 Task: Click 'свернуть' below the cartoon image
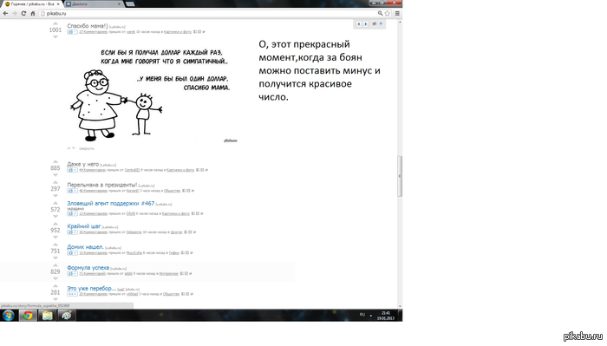pyautogui.click(x=87, y=148)
